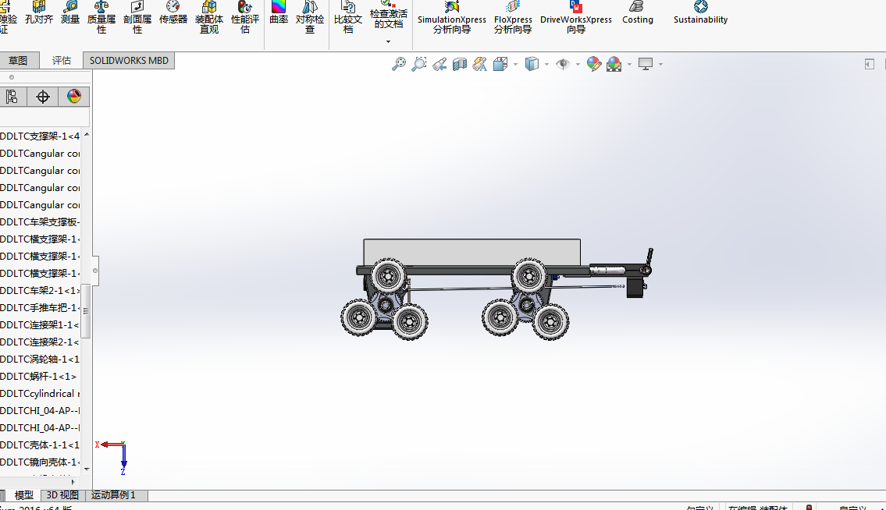886x510 pixels.
Task: Expand the Apply Scene dropdown arrow
Action: tap(629, 65)
